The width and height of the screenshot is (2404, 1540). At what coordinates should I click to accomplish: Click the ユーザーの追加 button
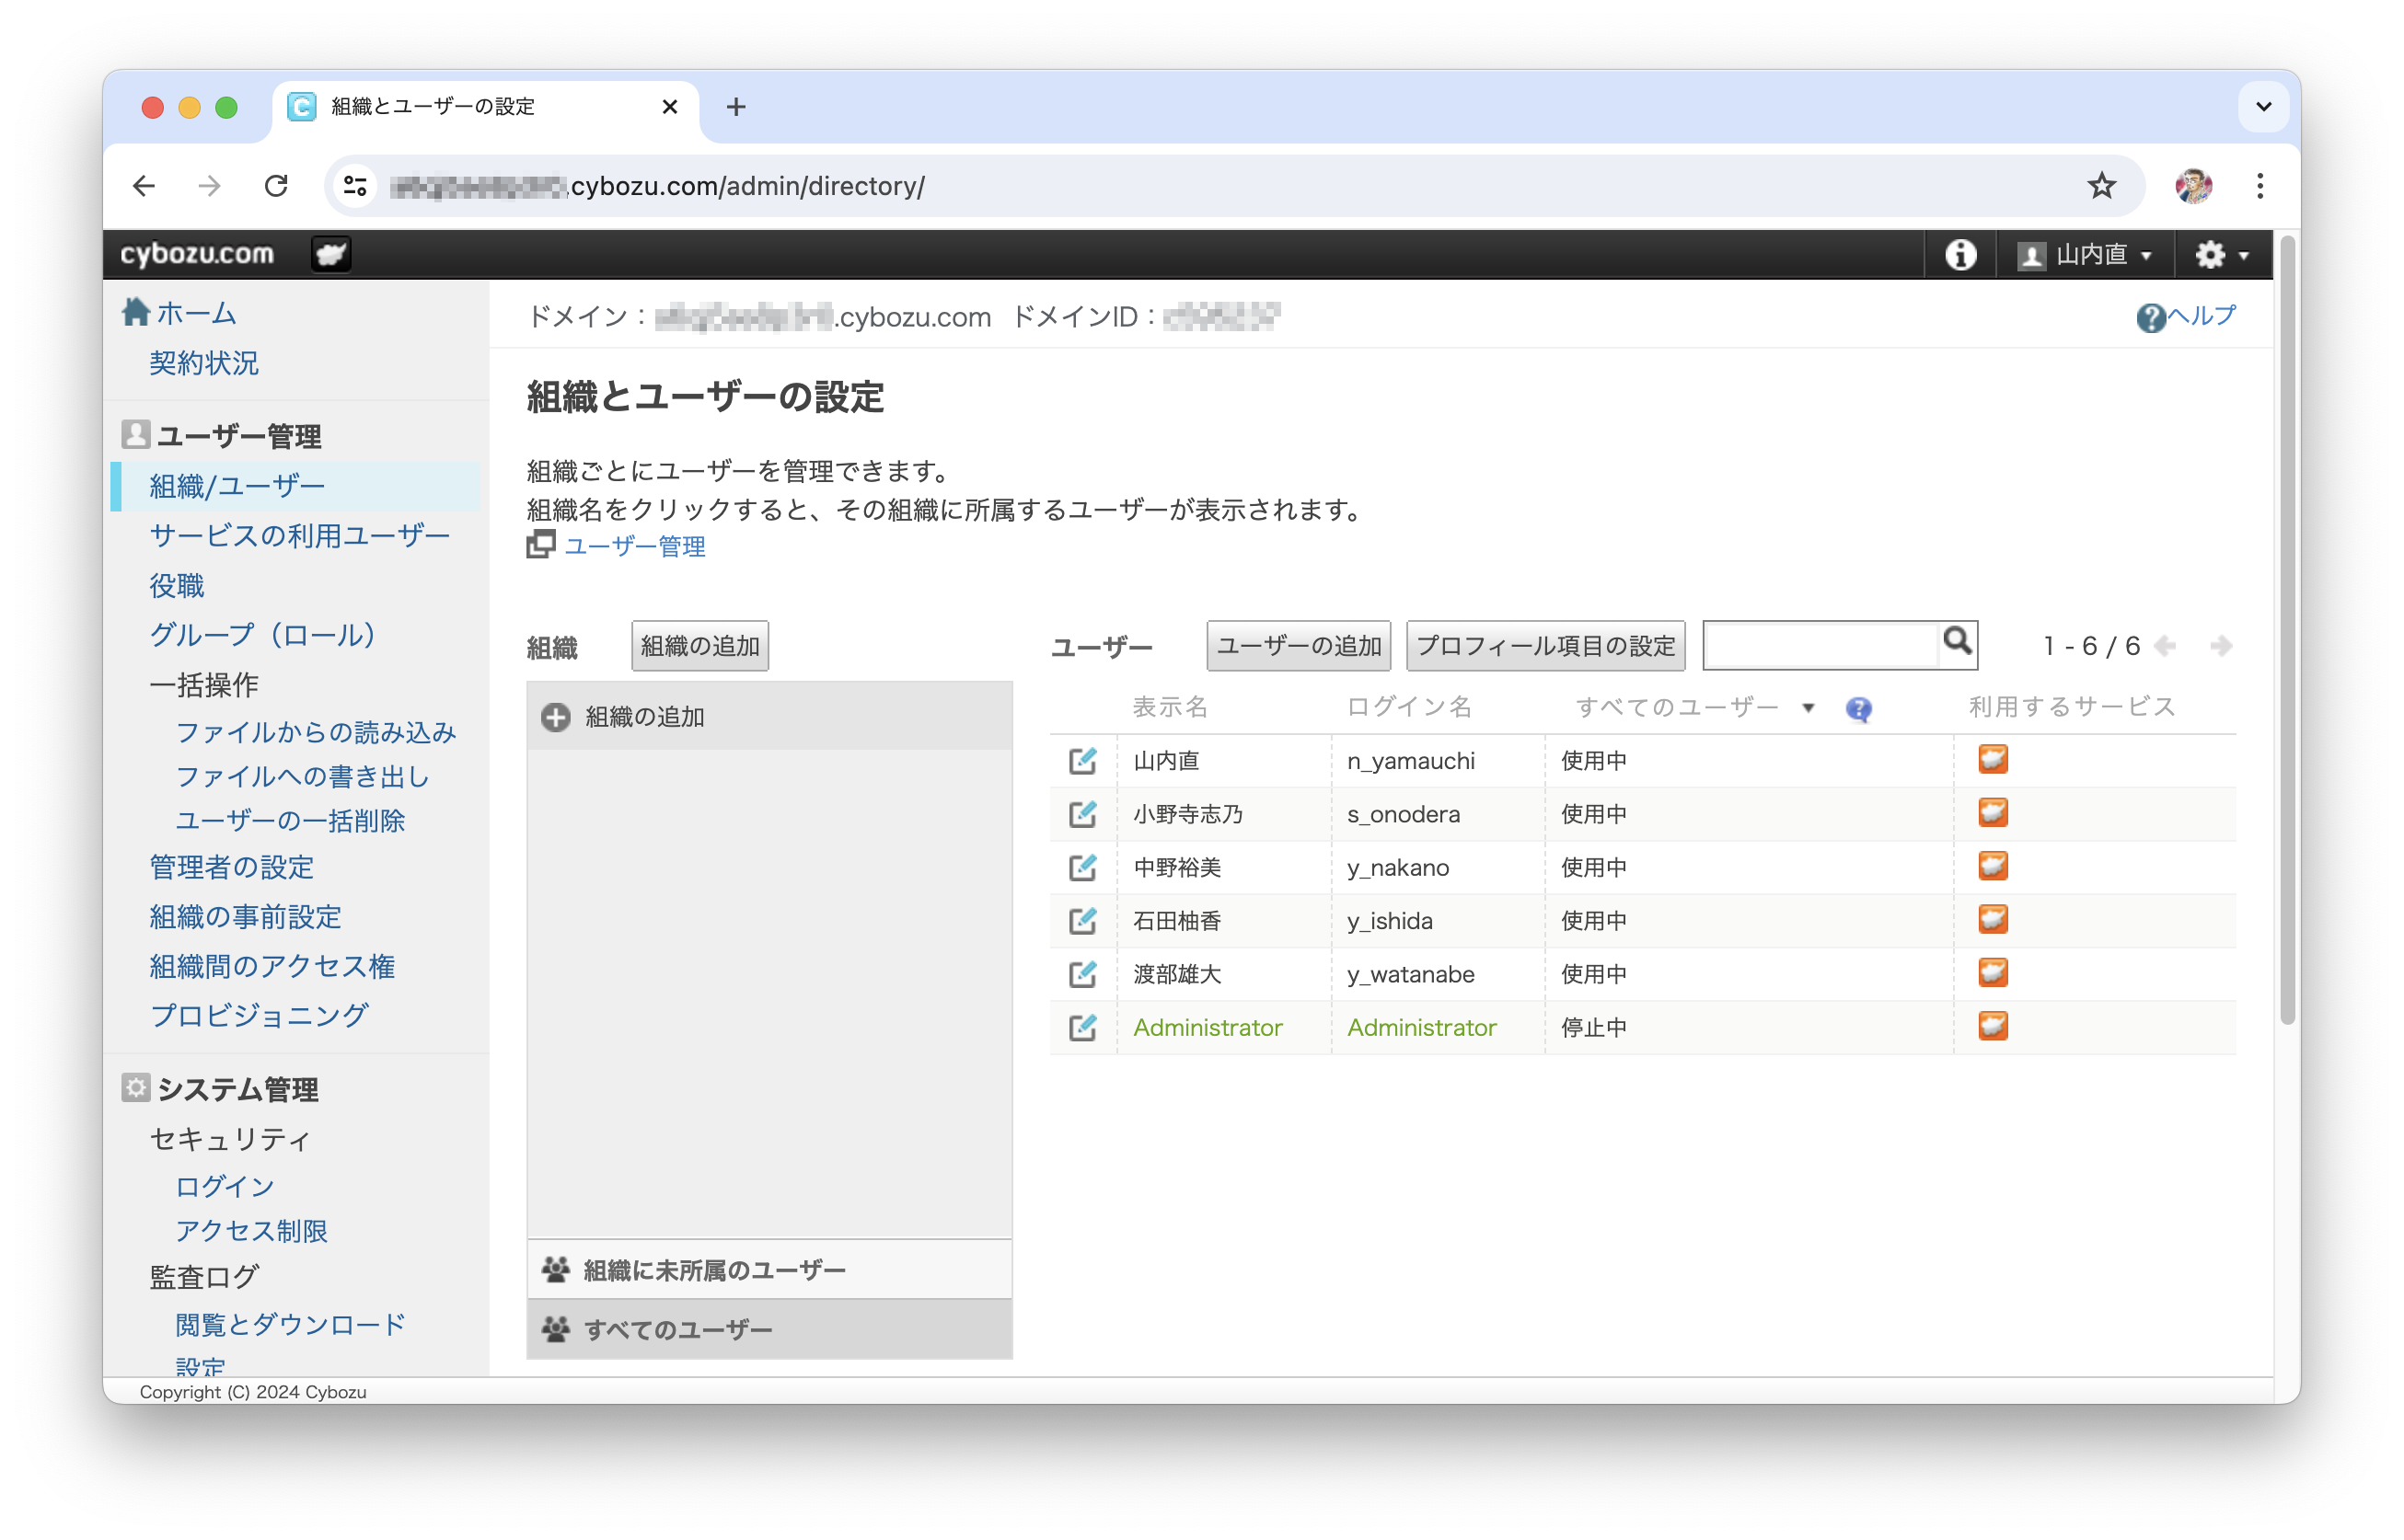(x=1298, y=646)
